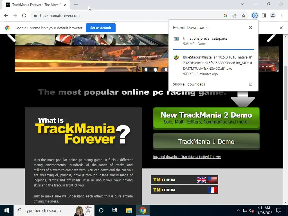Click the Google search icon in address bar

226,15
